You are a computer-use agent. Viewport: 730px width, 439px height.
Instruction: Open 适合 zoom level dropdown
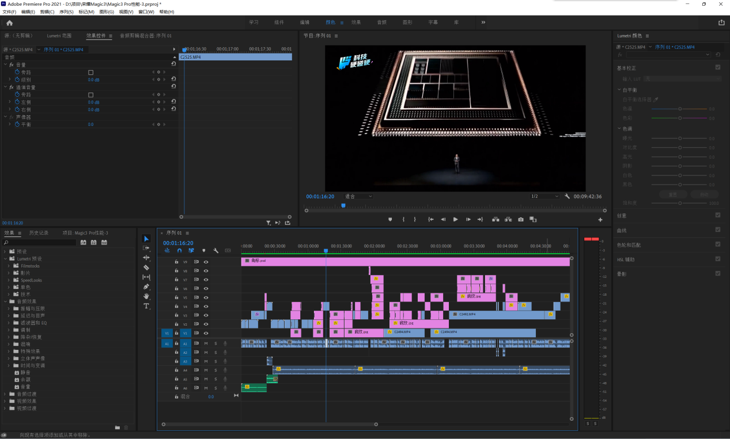[x=358, y=196]
